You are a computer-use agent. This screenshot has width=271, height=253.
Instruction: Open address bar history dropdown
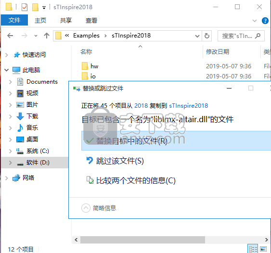point(197,36)
